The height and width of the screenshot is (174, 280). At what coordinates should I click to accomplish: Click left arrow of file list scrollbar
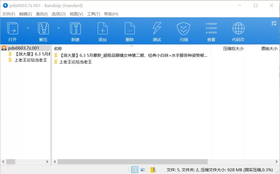click(x=55, y=162)
